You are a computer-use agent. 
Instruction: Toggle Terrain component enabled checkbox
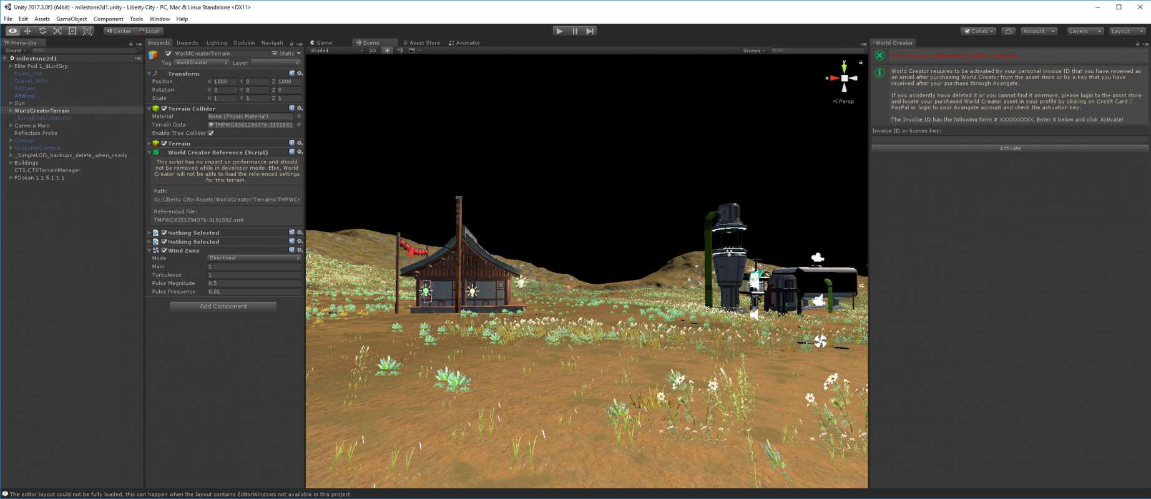click(x=164, y=143)
